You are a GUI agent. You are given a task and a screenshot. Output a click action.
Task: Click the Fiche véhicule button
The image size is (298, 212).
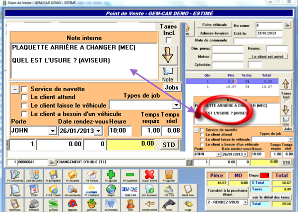coord(214,24)
